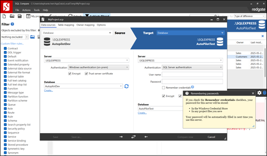
Task: Click the Password field
Action: [x=192, y=82]
